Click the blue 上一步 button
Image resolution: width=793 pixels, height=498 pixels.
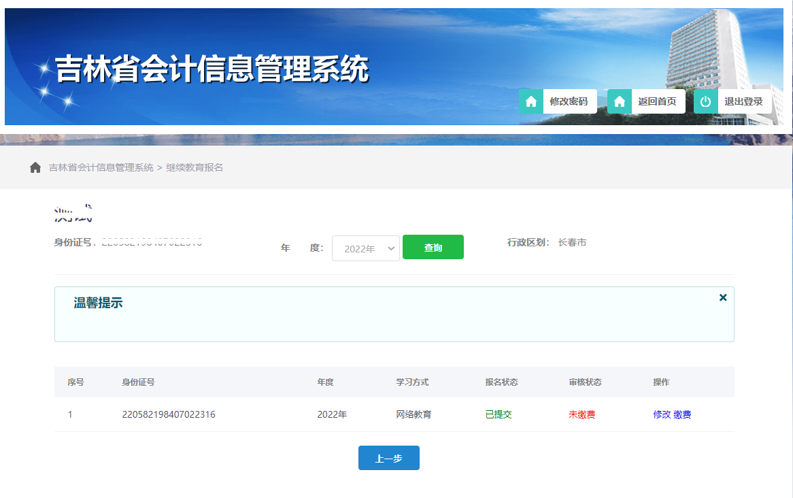click(x=388, y=457)
